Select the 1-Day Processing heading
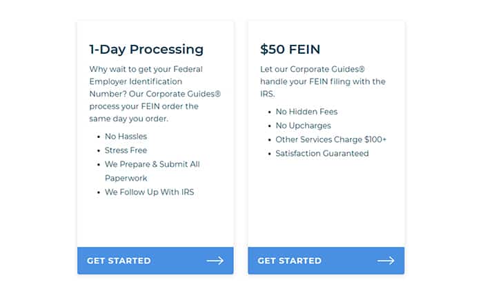Screen dimensions: 483x298 146,49
